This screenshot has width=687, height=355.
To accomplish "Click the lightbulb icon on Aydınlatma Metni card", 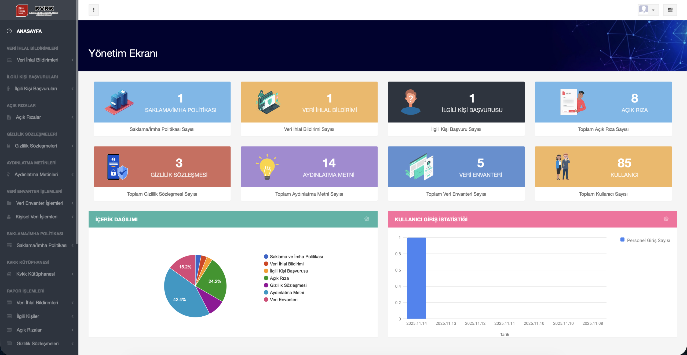I will click(267, 167).
